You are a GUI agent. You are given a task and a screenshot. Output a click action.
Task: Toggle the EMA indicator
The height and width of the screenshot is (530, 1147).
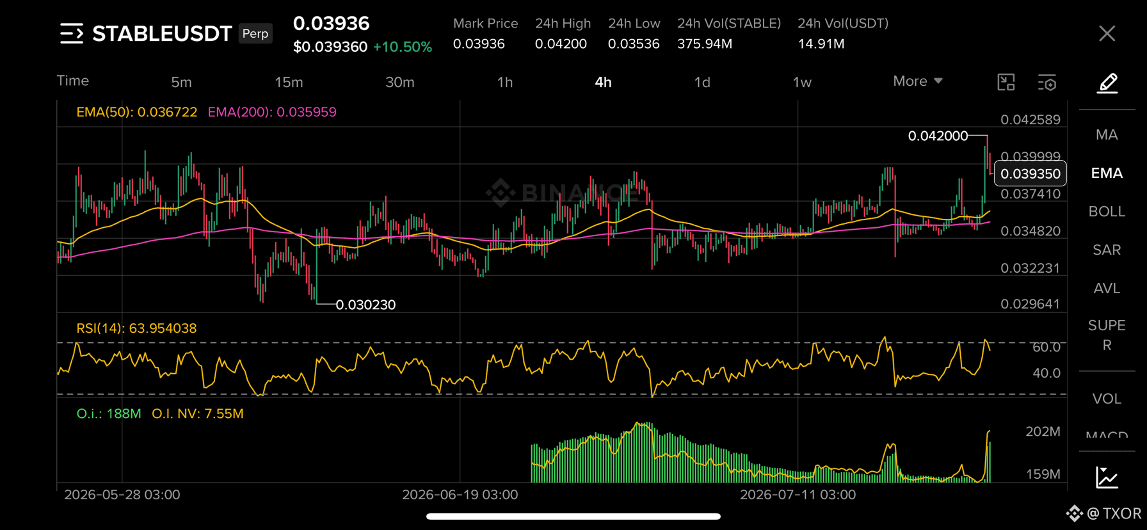click(1107, 173)
